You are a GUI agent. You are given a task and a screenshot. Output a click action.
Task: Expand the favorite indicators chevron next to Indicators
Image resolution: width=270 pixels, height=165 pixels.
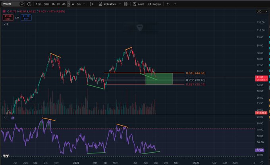pyautogui.click(x=120, y=4)
